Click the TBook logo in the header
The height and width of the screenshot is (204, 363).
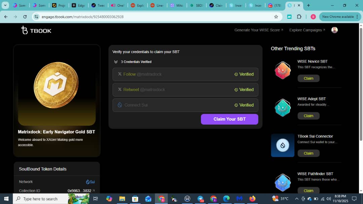(x=36, y=30)
